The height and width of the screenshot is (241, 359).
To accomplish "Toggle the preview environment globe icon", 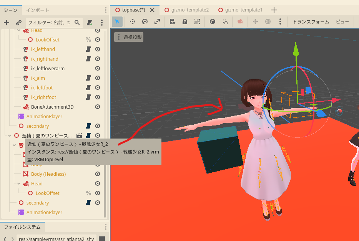I will click(268, 21).
